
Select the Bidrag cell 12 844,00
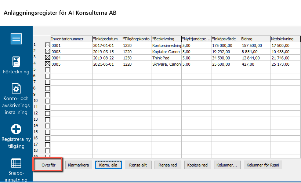[256, 58]
